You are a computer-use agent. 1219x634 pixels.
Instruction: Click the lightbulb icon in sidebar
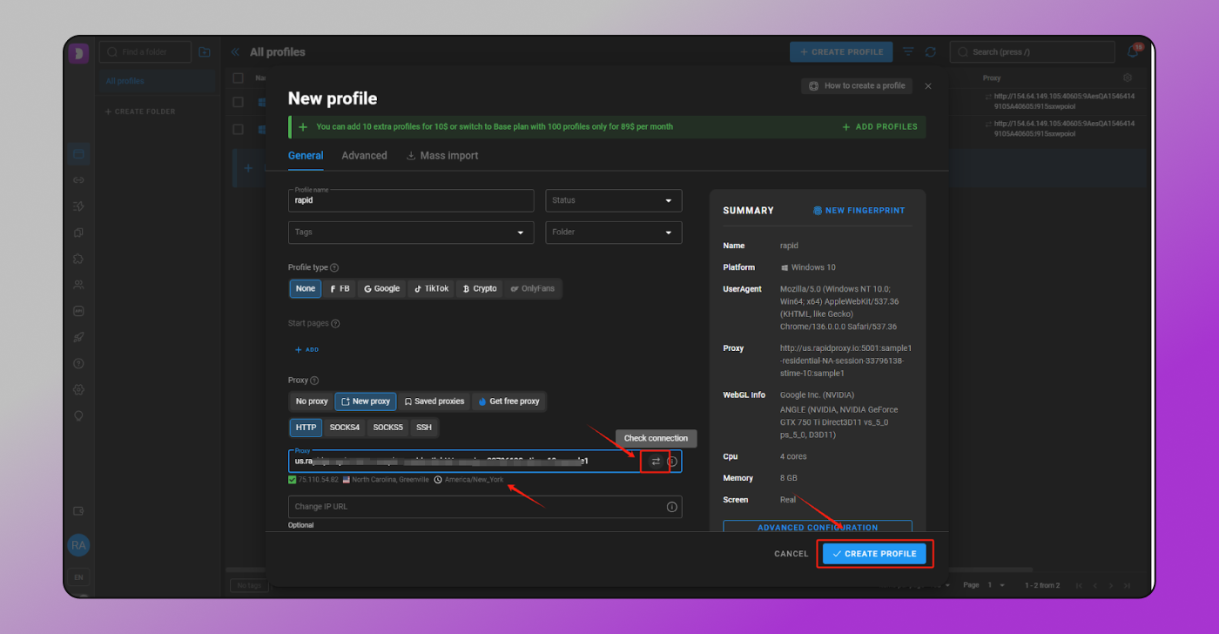coord(78,415)
